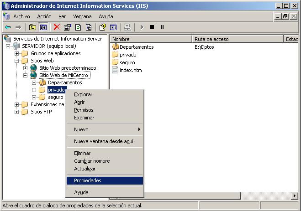Collapse the Sitios Web tree node
This screenshot has width=301, height=211.
click(17, 61)
